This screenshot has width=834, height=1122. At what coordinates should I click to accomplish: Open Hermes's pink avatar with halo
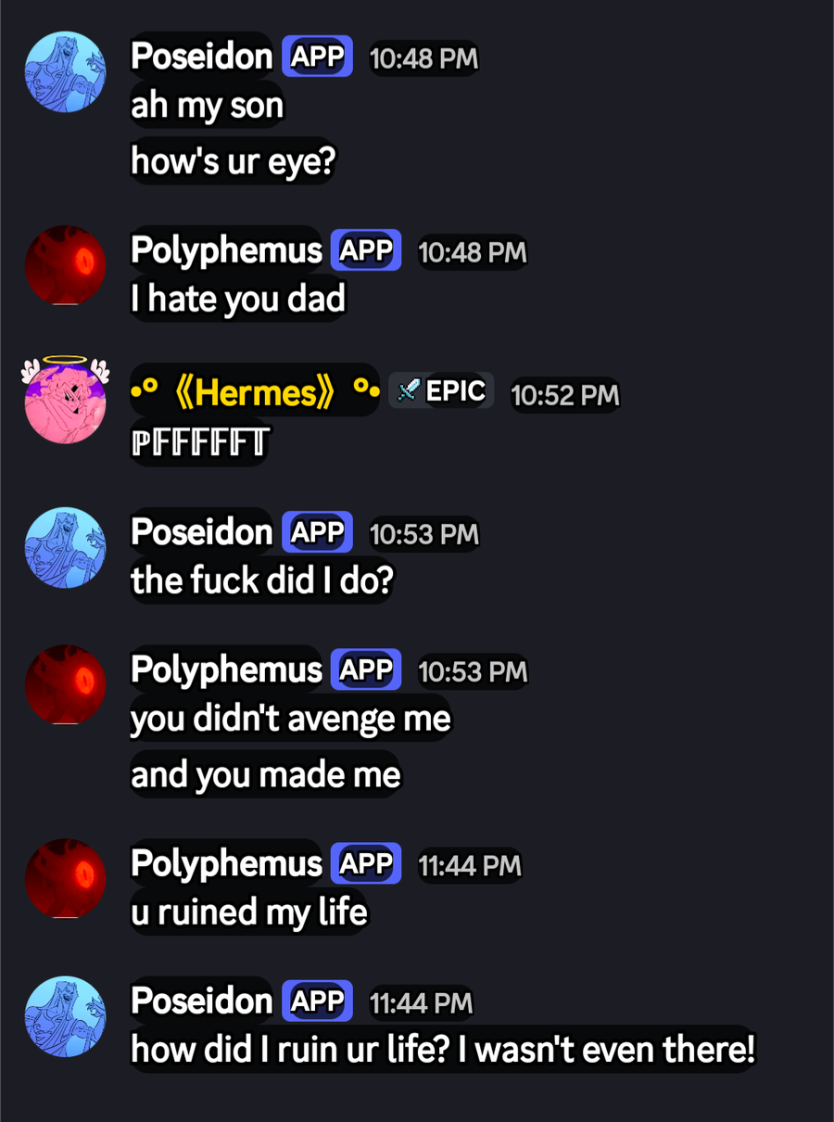pos(65,402)
